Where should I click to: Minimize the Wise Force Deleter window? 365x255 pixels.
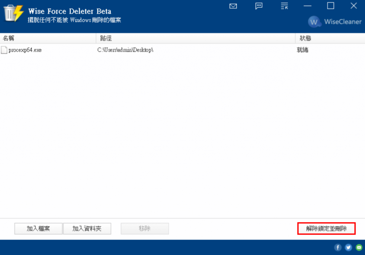308,6
